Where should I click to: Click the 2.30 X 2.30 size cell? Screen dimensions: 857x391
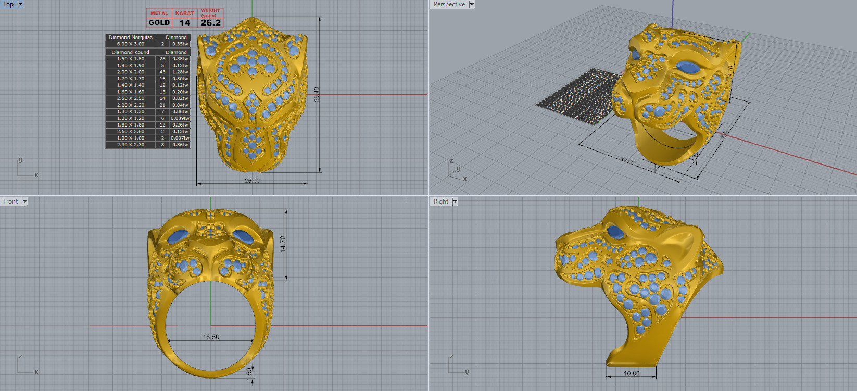coord(131,145)
